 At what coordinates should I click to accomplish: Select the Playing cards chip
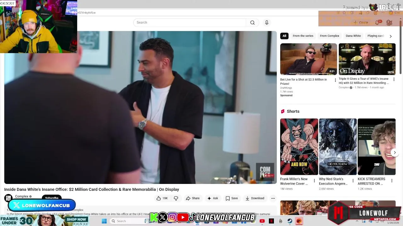pos(376,36)
